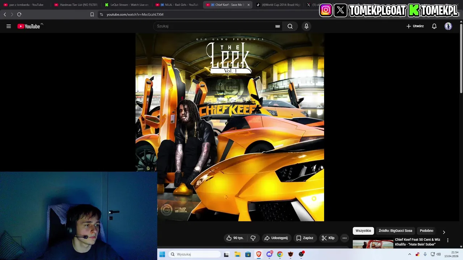
Task: Open the YouTube hamburger guide menu
Action: (x=9, y=26)
